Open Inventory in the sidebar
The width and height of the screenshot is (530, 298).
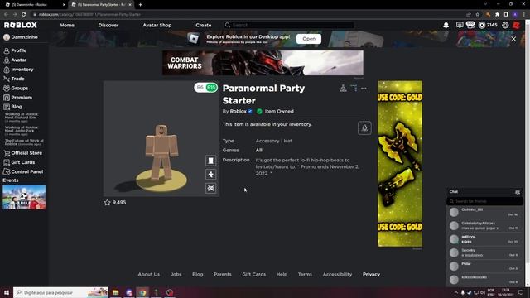tap(18, 70)
